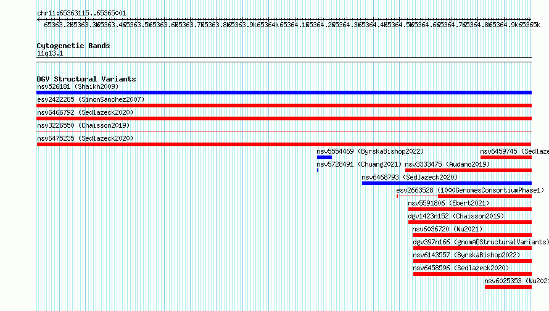The height and width of the screenshot is (311, 549).
Task: Click the 11q13.1 cytogenetic band label
Action: [x=50, y=53]
